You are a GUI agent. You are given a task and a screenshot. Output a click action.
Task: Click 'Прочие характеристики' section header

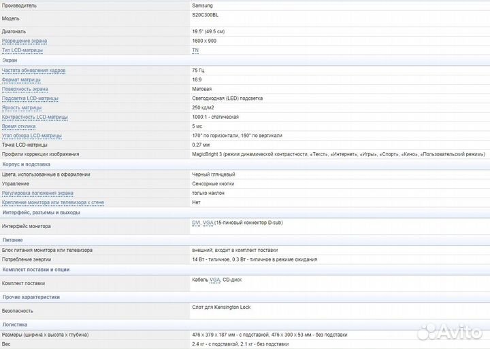(31, 297)
